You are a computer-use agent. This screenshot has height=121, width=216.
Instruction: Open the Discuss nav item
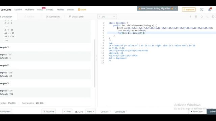pos(71,10)
